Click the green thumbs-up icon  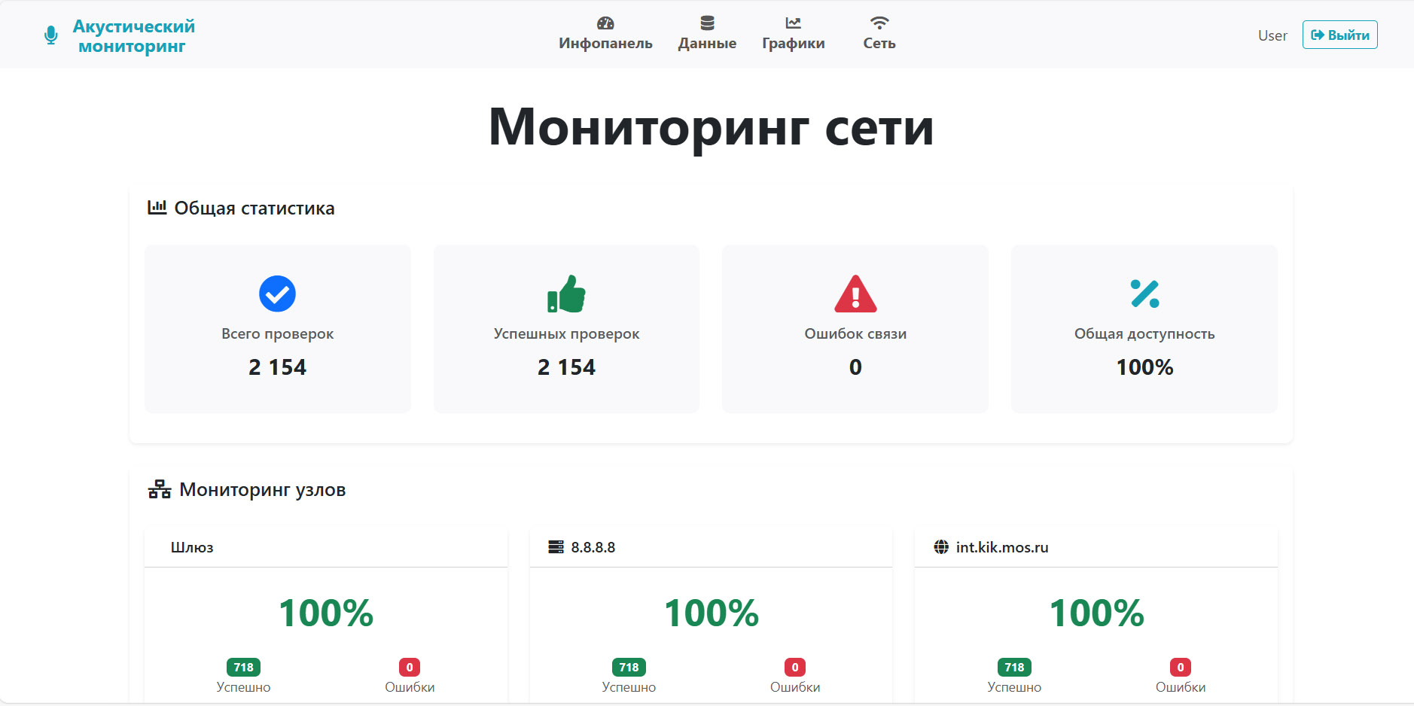point(566,294)
